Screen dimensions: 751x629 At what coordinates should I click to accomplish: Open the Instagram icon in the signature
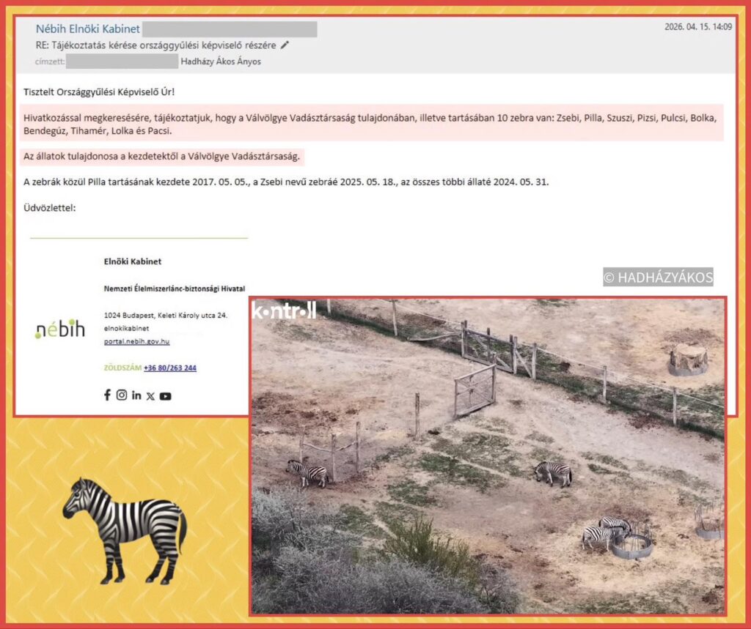coord(122,395)
